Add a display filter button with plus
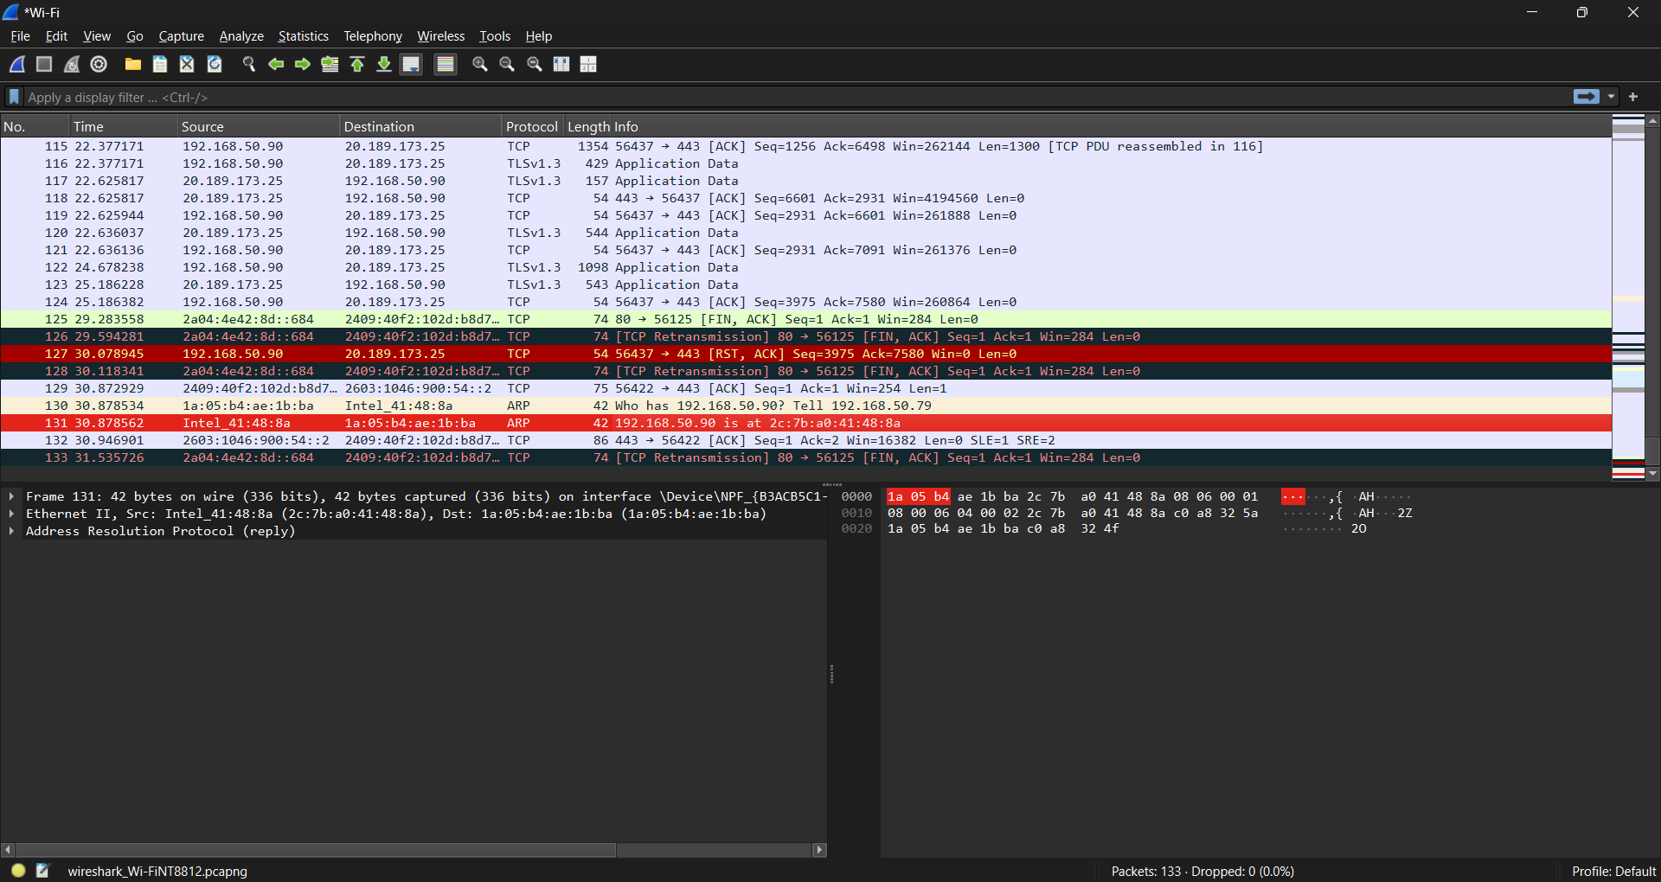 1633,97
